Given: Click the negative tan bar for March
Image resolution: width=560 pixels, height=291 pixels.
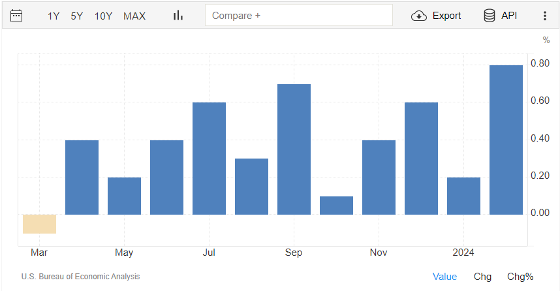Looking at the screenshot, I should tap(39, 224).
